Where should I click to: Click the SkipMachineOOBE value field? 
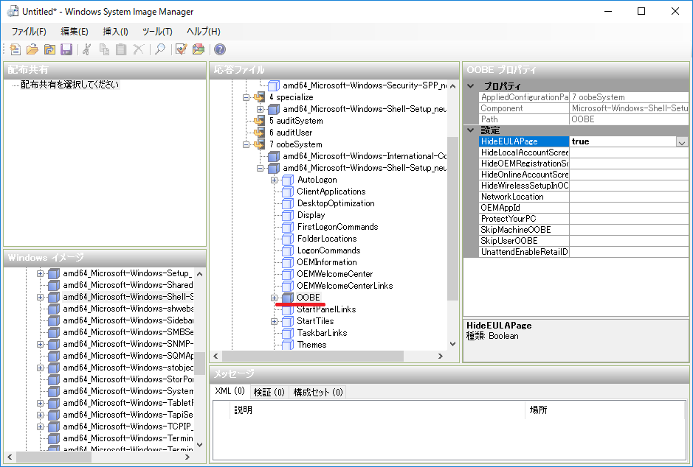pos(629,230)
